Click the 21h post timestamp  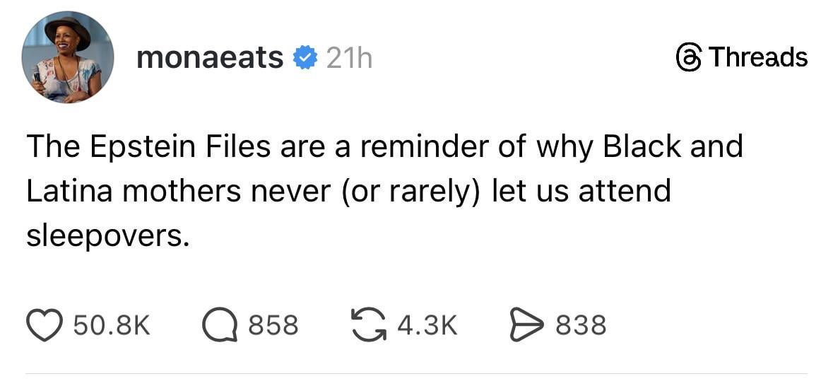348,58
